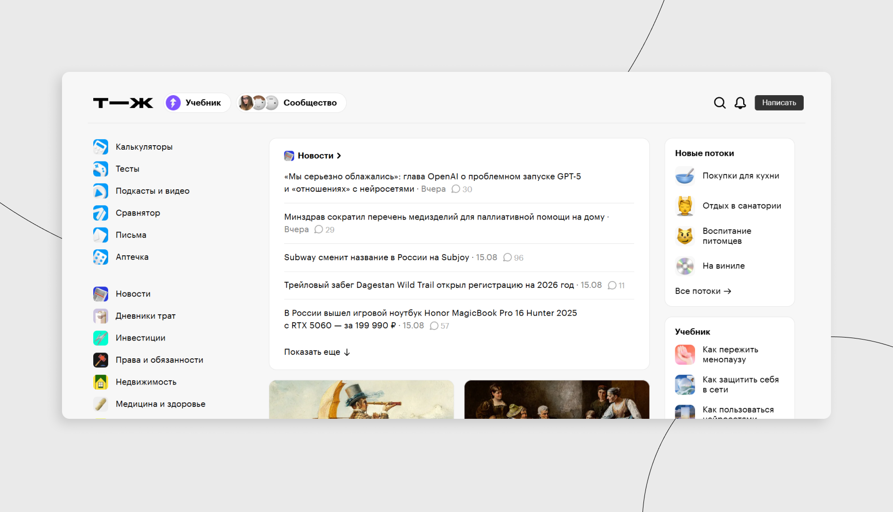Viewport: 893px width, 512px height.
Task: Open Как пережить менопаузу course
Action: coord(730,354)
